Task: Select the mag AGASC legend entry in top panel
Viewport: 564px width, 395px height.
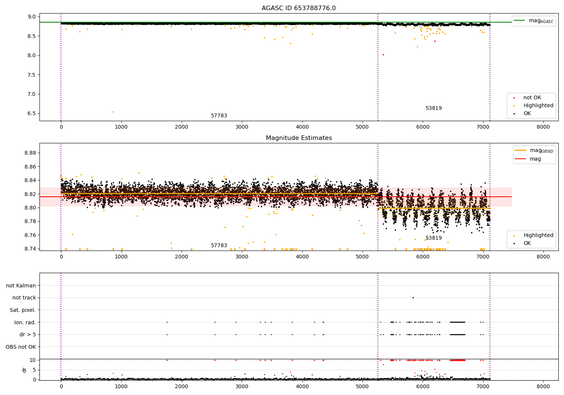Action: (534, 21)
